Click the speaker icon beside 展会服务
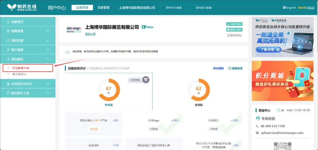The image size is (318, 150). click(x=8, y=59)
